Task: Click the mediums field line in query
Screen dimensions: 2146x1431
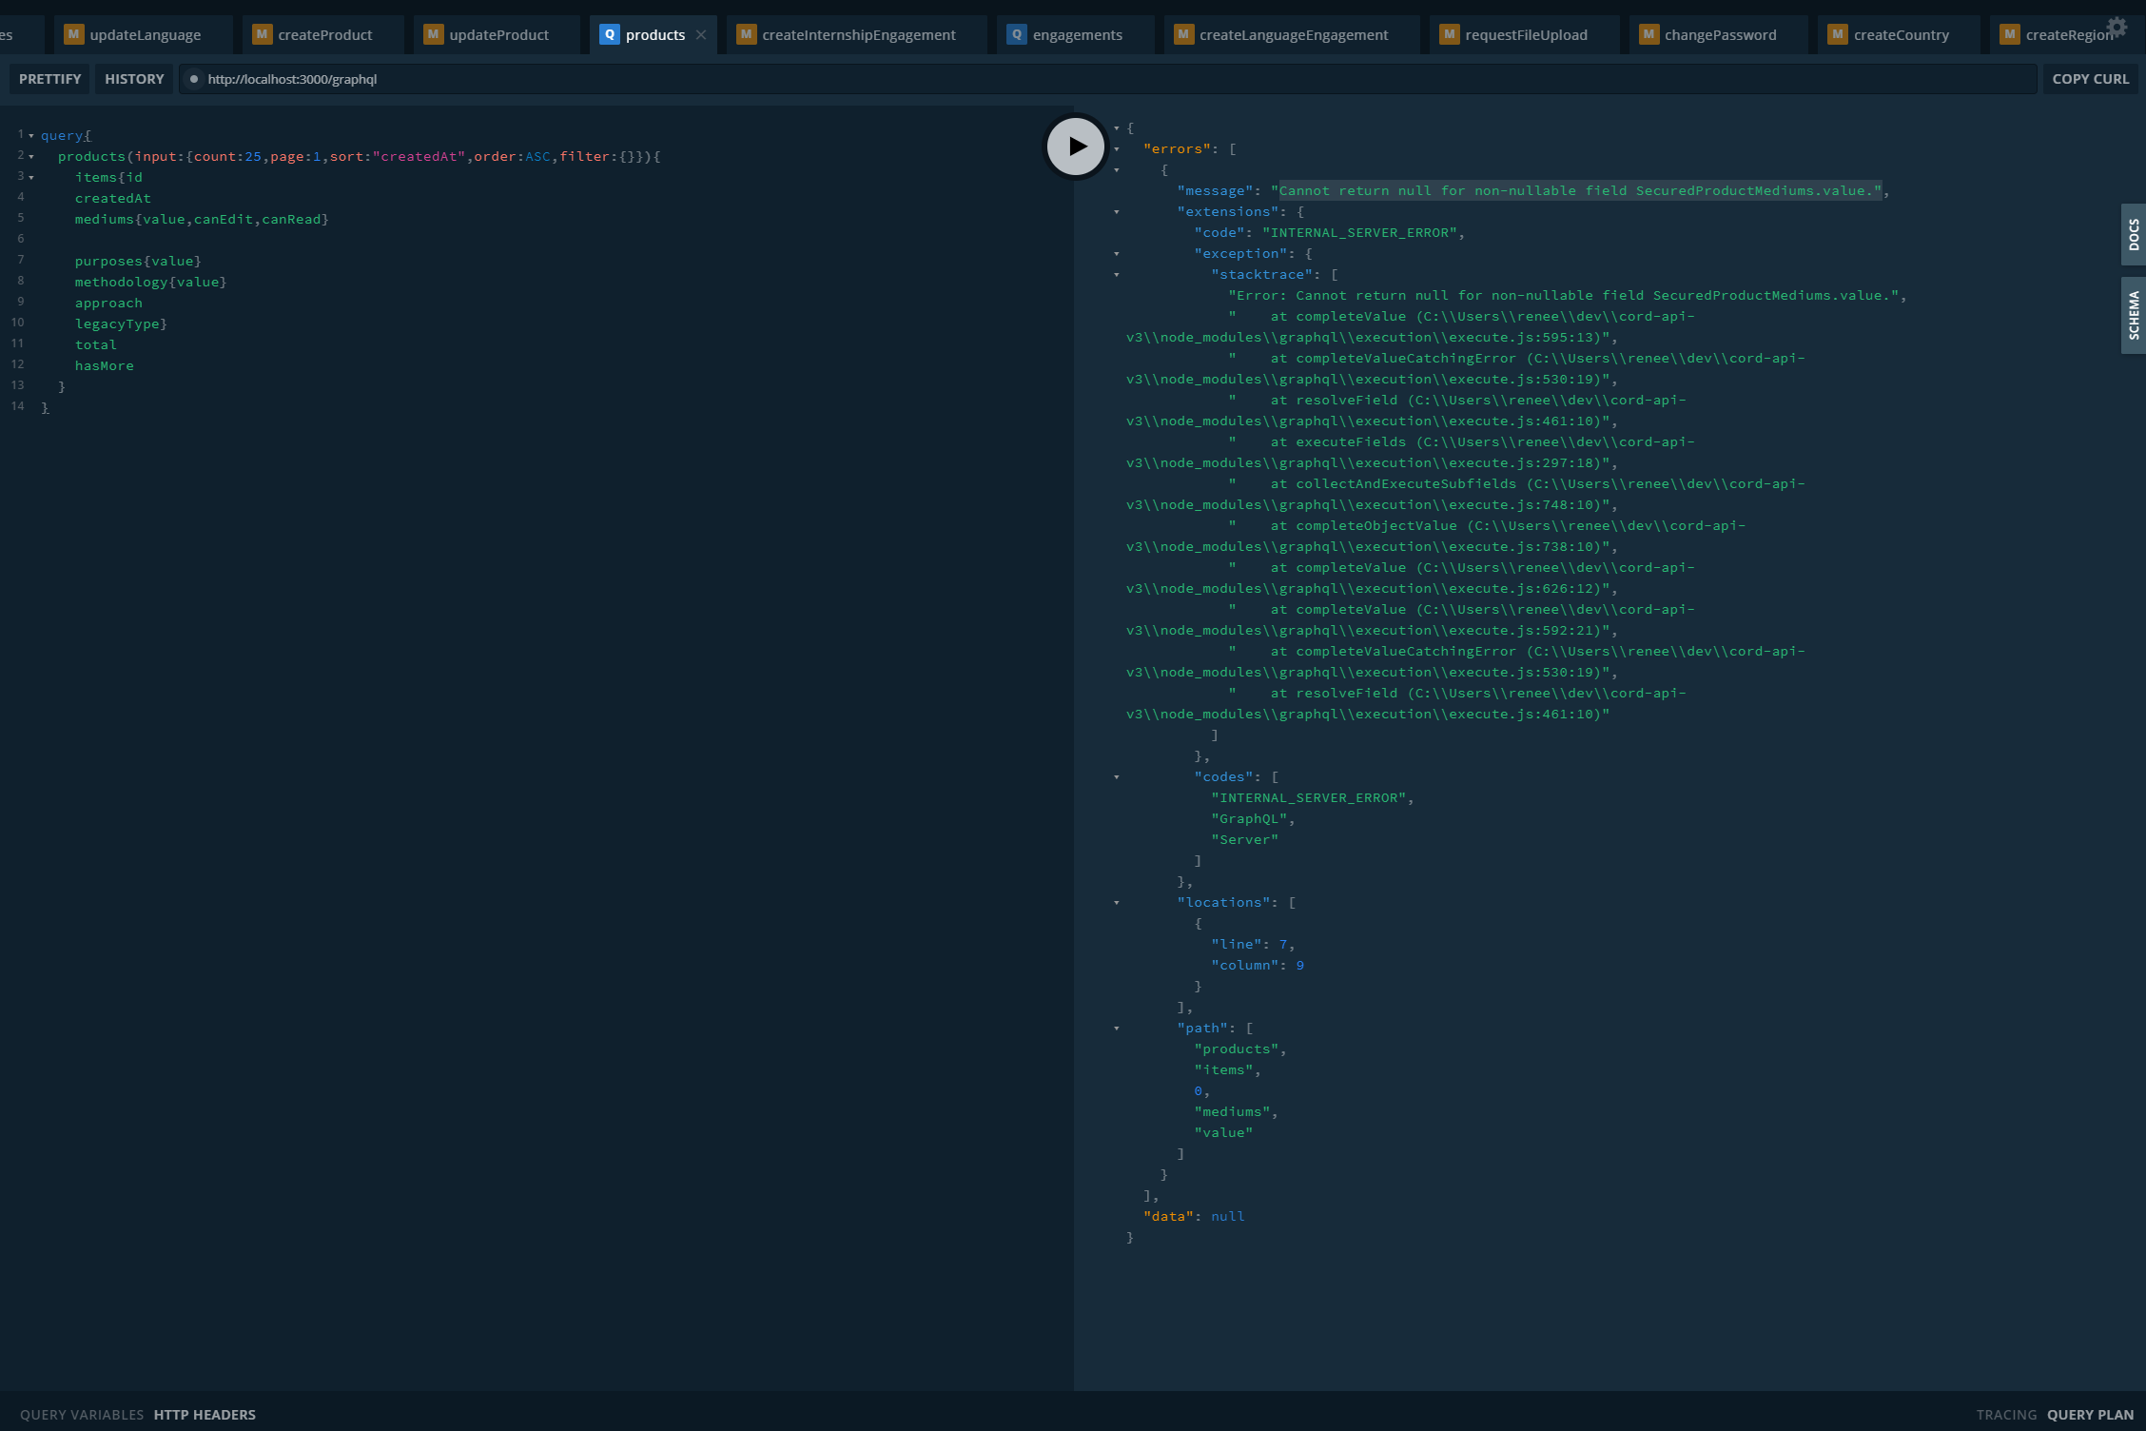Action: click(202, 219)
